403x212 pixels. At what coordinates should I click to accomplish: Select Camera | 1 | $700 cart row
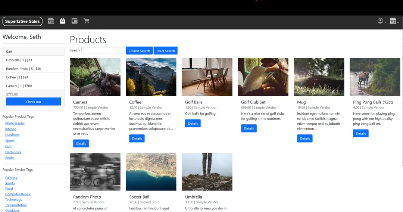(34, 86)
